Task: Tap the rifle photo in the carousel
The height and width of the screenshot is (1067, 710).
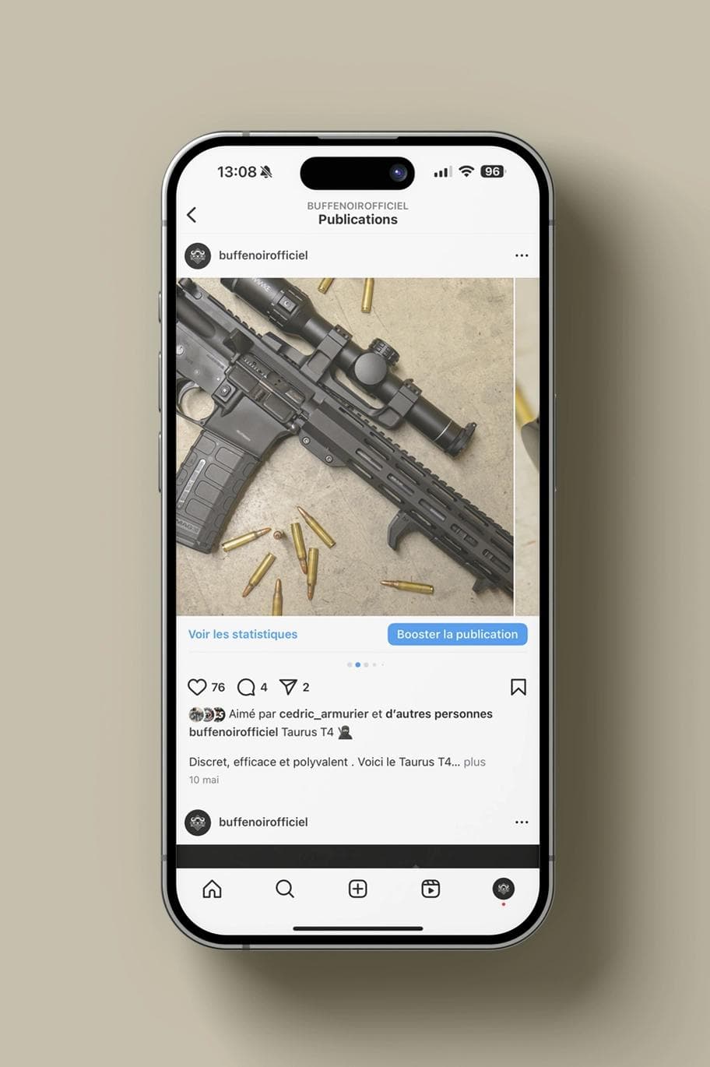Action: pos(345,446)
